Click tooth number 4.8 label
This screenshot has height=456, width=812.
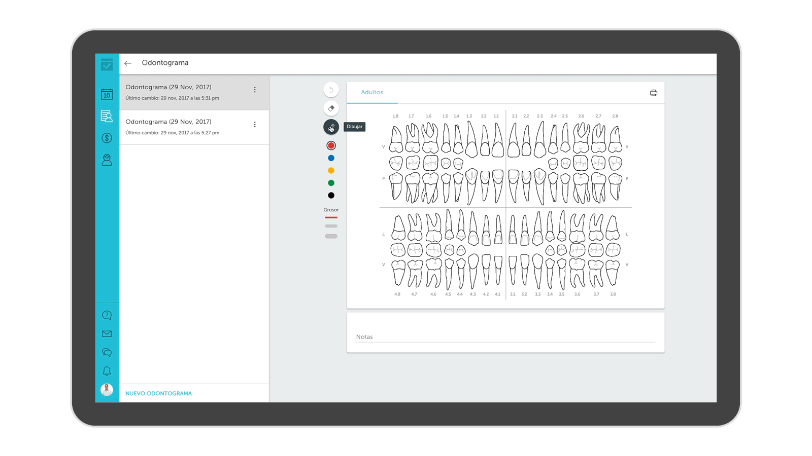click(397, 294)
